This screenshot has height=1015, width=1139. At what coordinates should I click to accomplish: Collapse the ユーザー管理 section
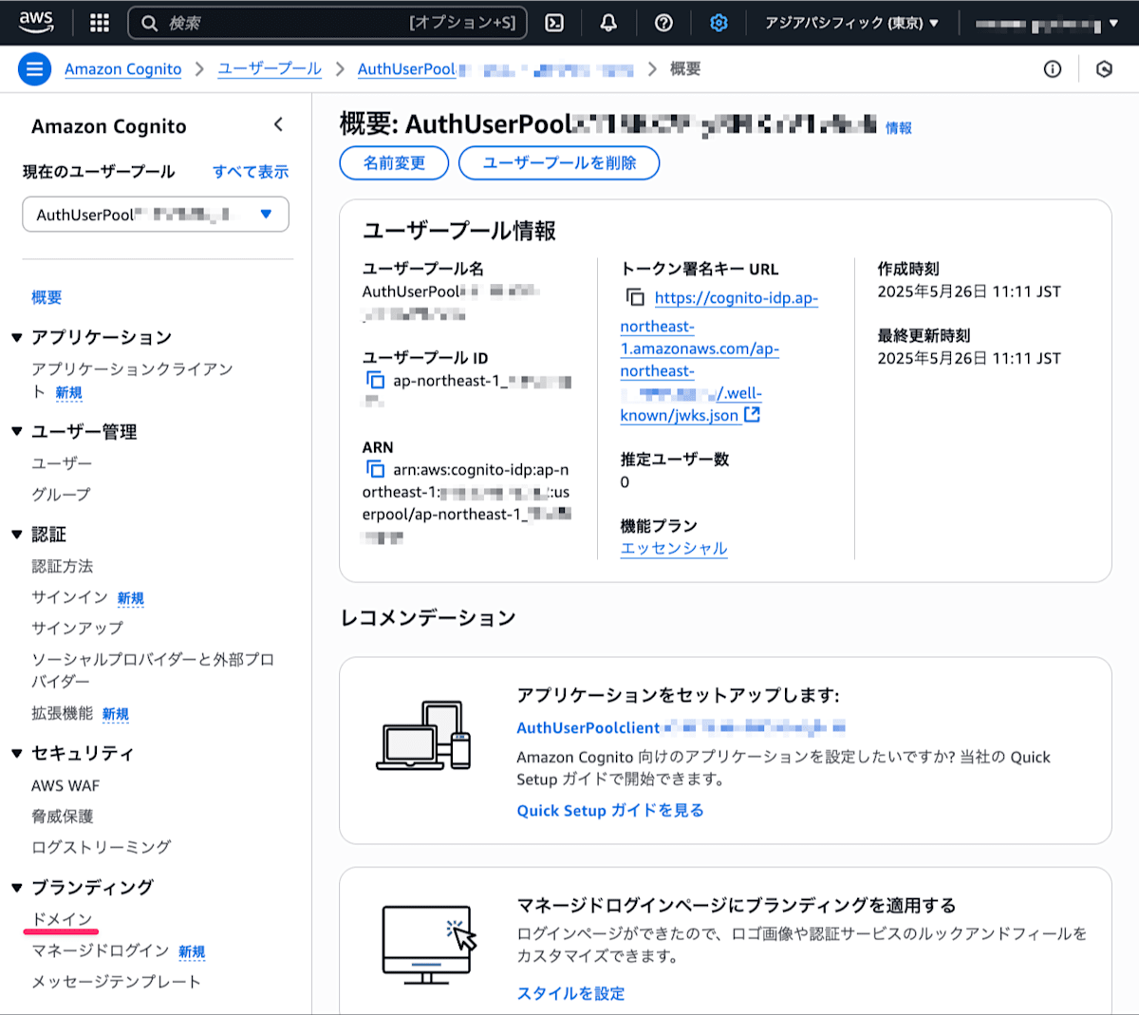16,431
